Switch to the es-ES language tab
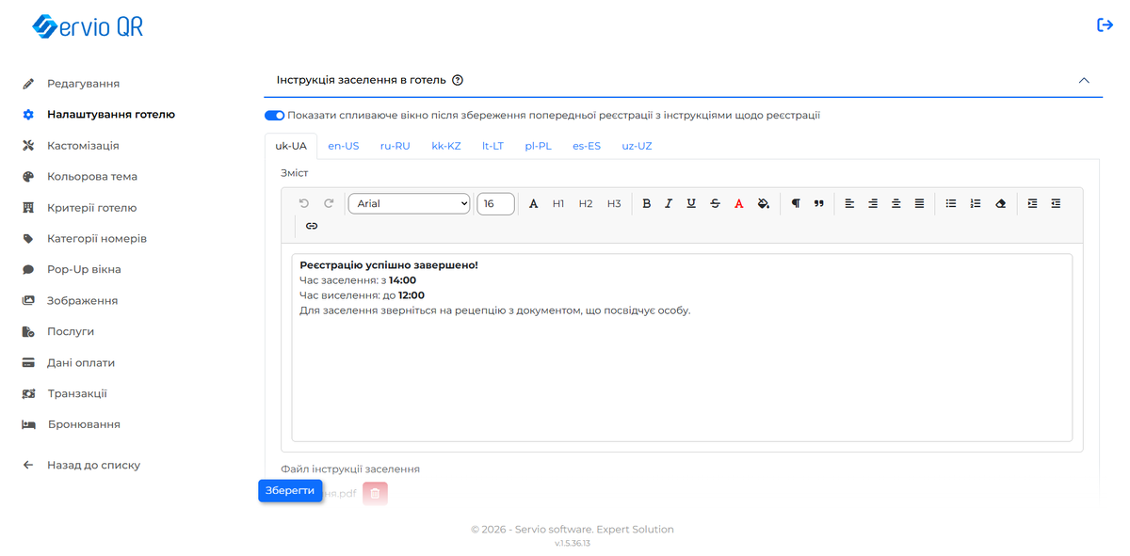1130x556 pixels. pos(587,146)
